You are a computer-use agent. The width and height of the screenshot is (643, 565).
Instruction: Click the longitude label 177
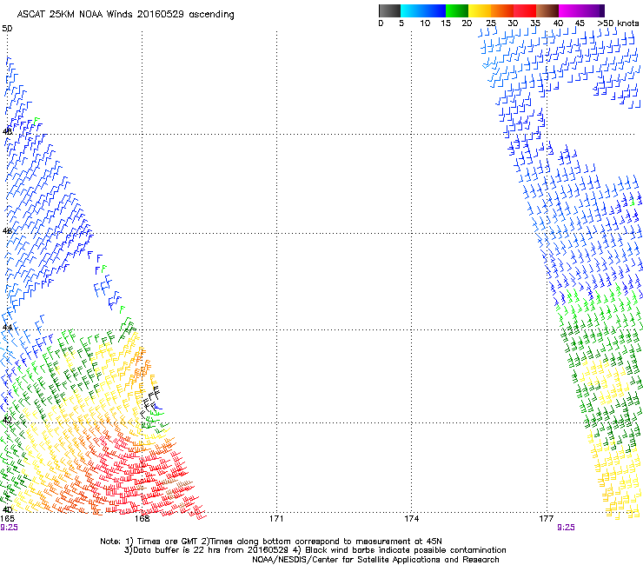(547, 519)
